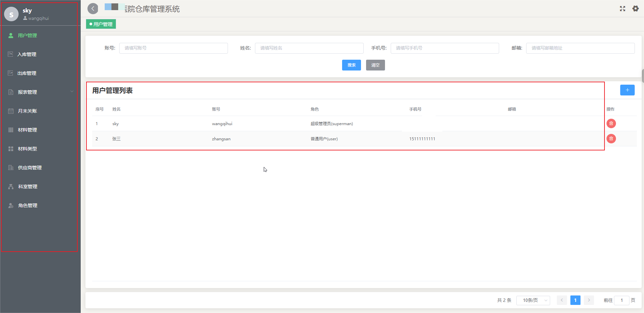The height and width of the screenshot is (313, 644).
Task: Open 月末关账 in the sidebar
Action: point(27,111)
